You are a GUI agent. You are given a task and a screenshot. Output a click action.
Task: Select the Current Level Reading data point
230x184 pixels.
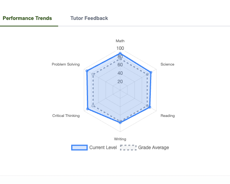pyautogui.click(x=150, y=107)
